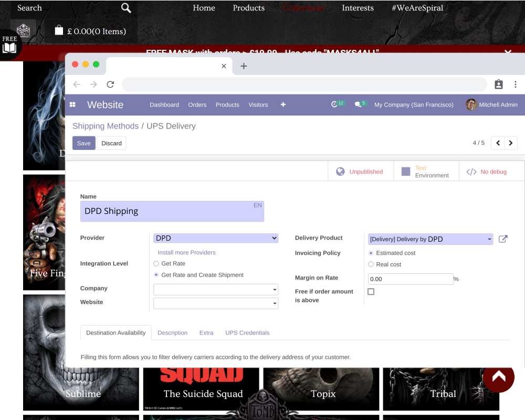Click the browser address bar
The width and height of the screenshot is (525, 420).
(x=304, y=84)
